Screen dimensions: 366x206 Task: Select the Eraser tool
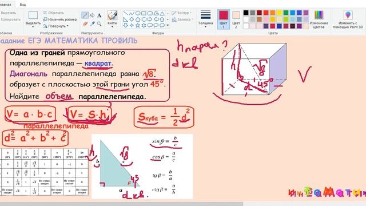85,24
